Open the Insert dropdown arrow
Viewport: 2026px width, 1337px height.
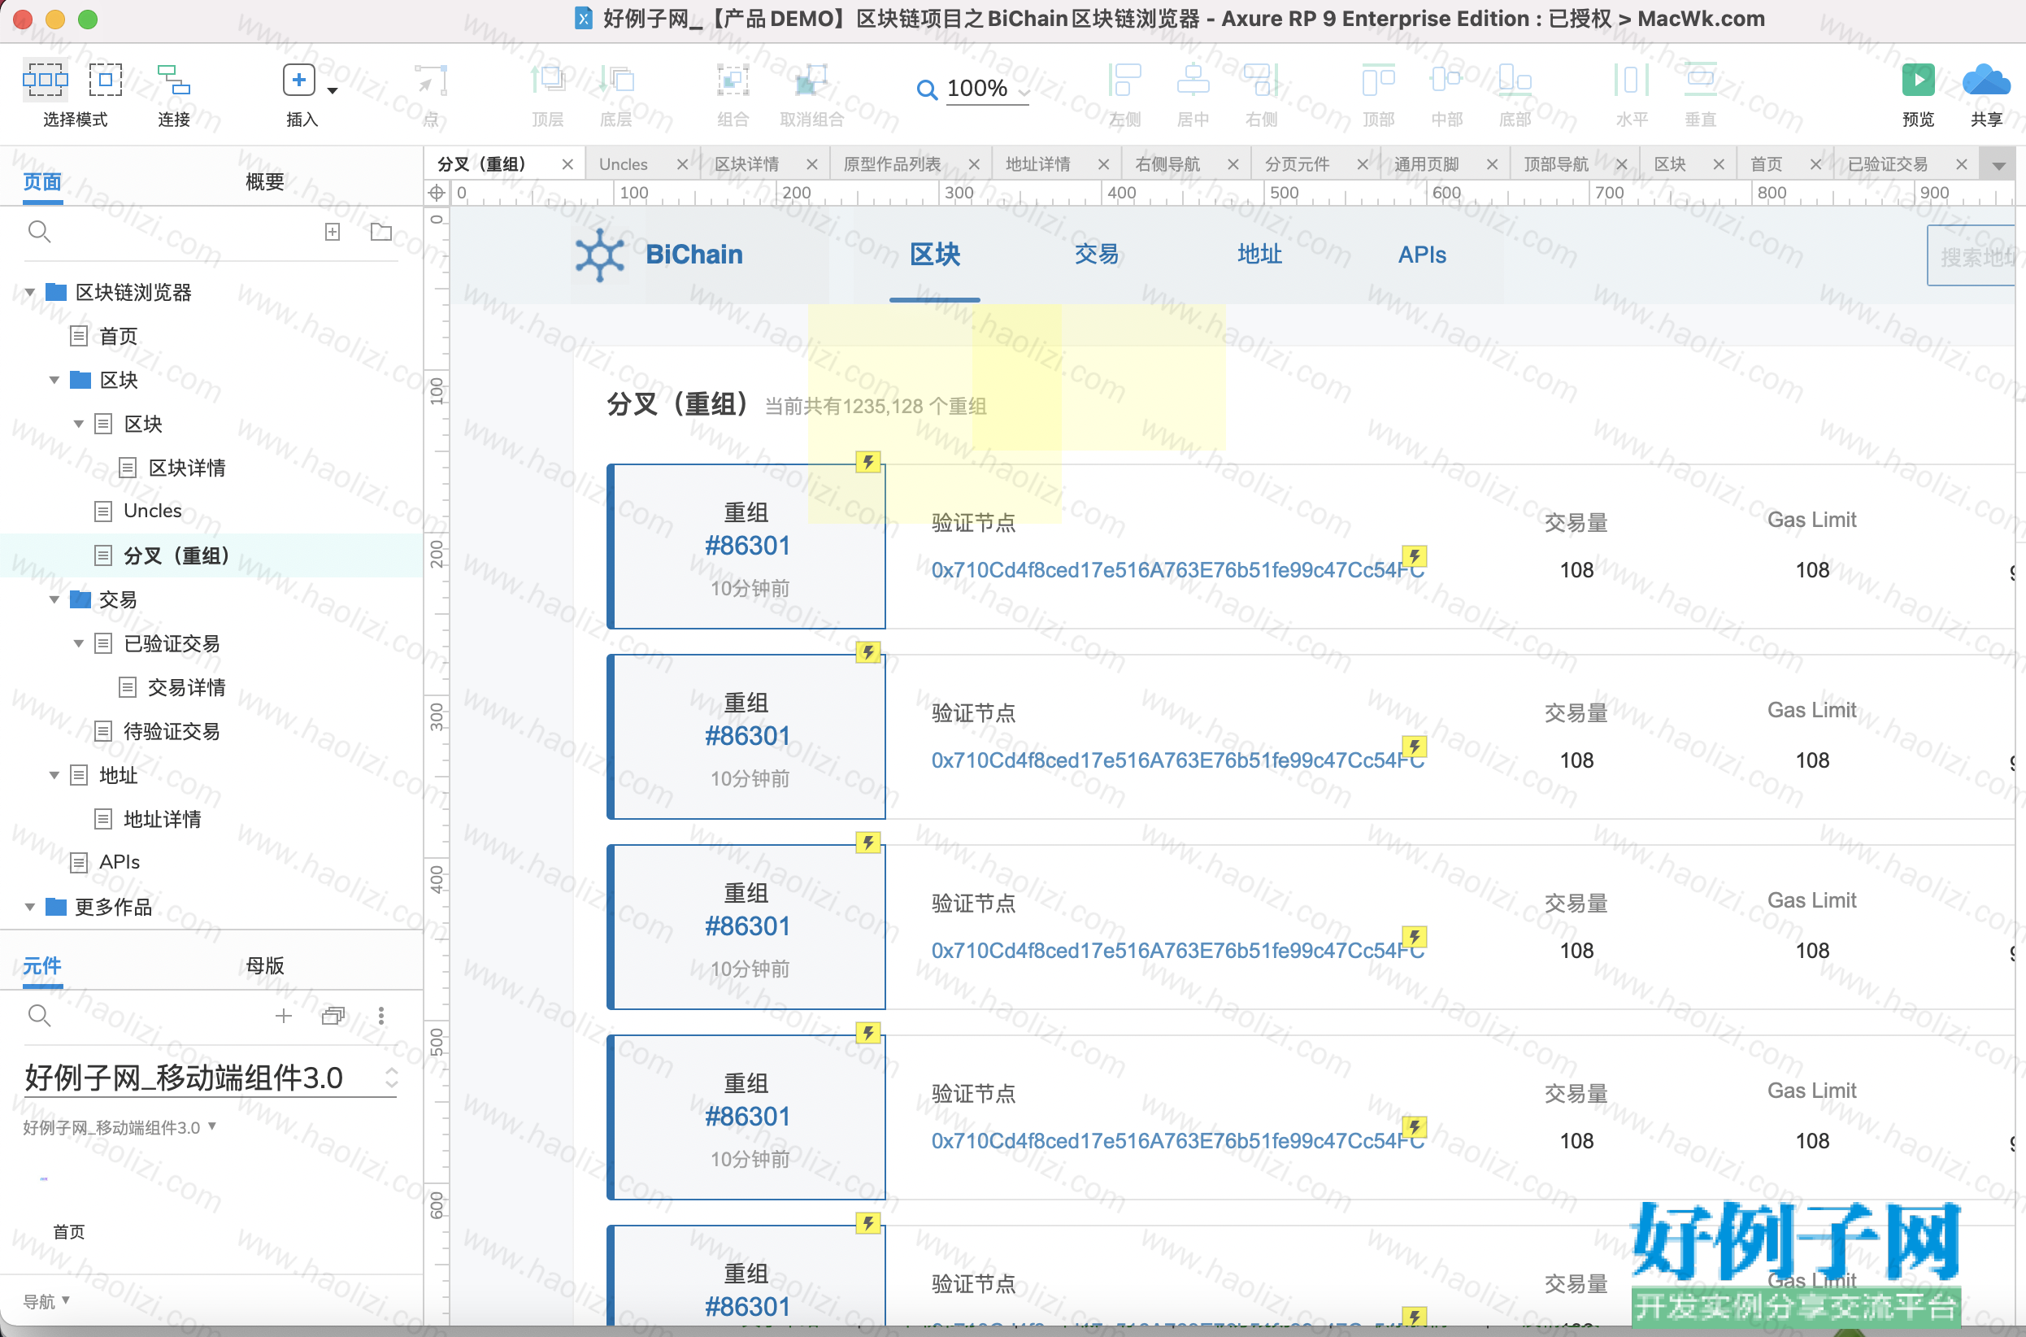point(333,90)
